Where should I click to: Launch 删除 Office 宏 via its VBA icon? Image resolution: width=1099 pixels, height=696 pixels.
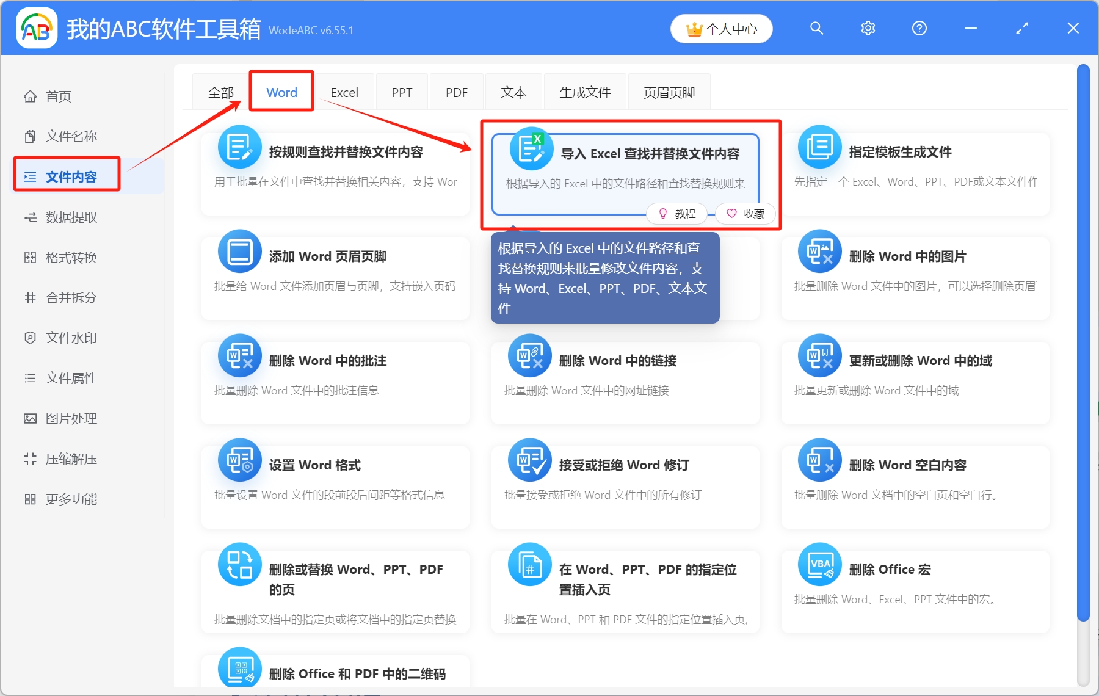819,564
